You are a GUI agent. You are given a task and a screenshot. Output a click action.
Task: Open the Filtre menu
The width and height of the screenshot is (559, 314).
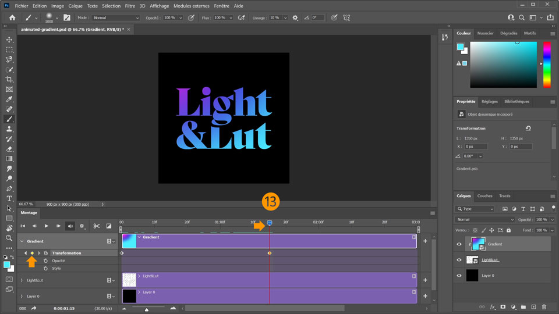(130, 5)
